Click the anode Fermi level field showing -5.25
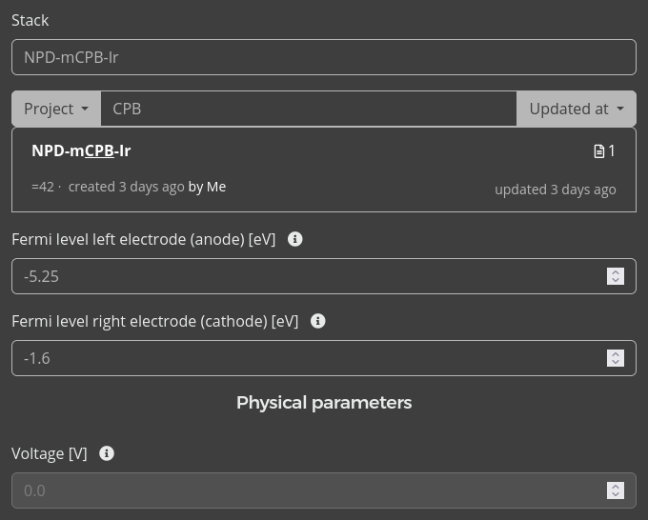 tap(305, 276)
